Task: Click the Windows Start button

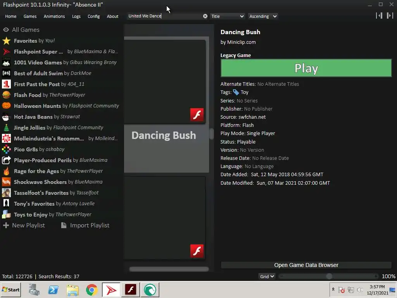Action: [10, 290]
